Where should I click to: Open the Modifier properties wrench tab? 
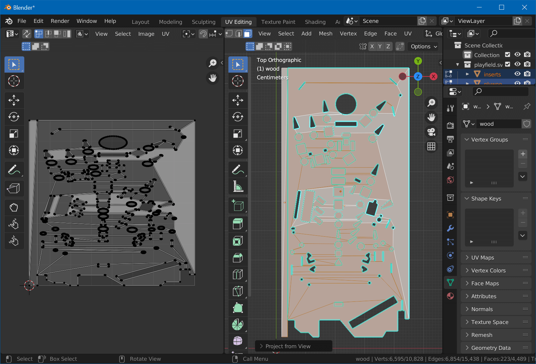[x=450, y=229]
